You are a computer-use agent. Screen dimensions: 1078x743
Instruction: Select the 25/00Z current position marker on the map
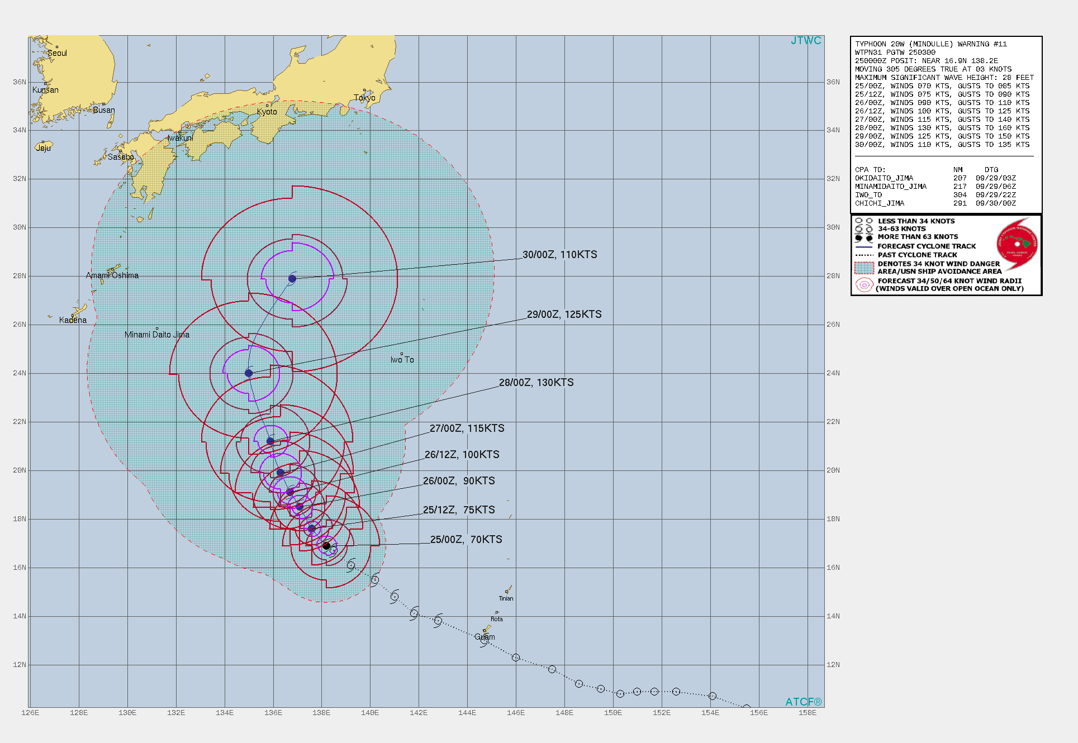click(326, 546)
